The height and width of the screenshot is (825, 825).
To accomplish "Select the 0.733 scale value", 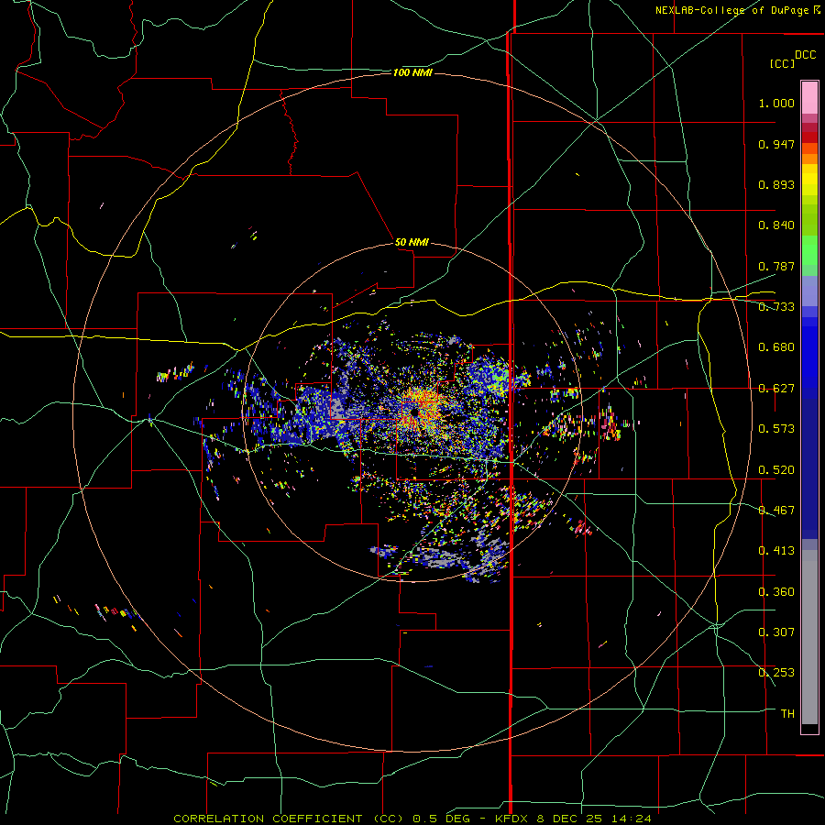I will [776, 307].
